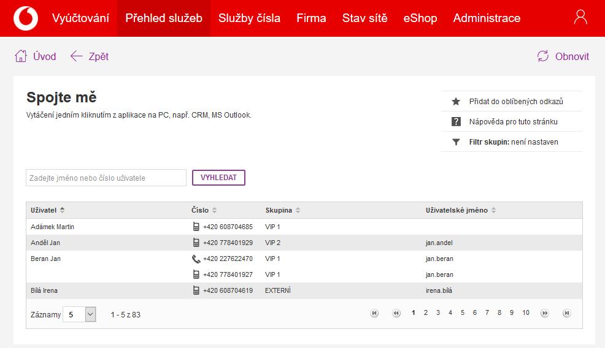Viewport: 605px width, 348px height.
Task: Click the EXTERNÍ group cell
Action: [278, 290]
